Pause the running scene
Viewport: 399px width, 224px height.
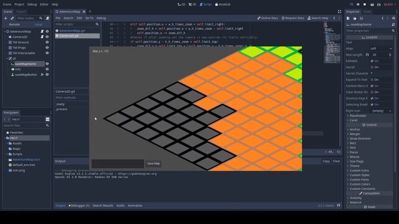tap(358, 4)
